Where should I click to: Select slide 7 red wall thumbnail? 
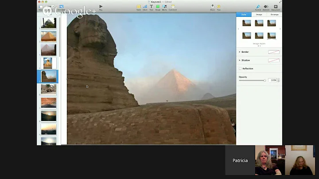tap(49, 103)
